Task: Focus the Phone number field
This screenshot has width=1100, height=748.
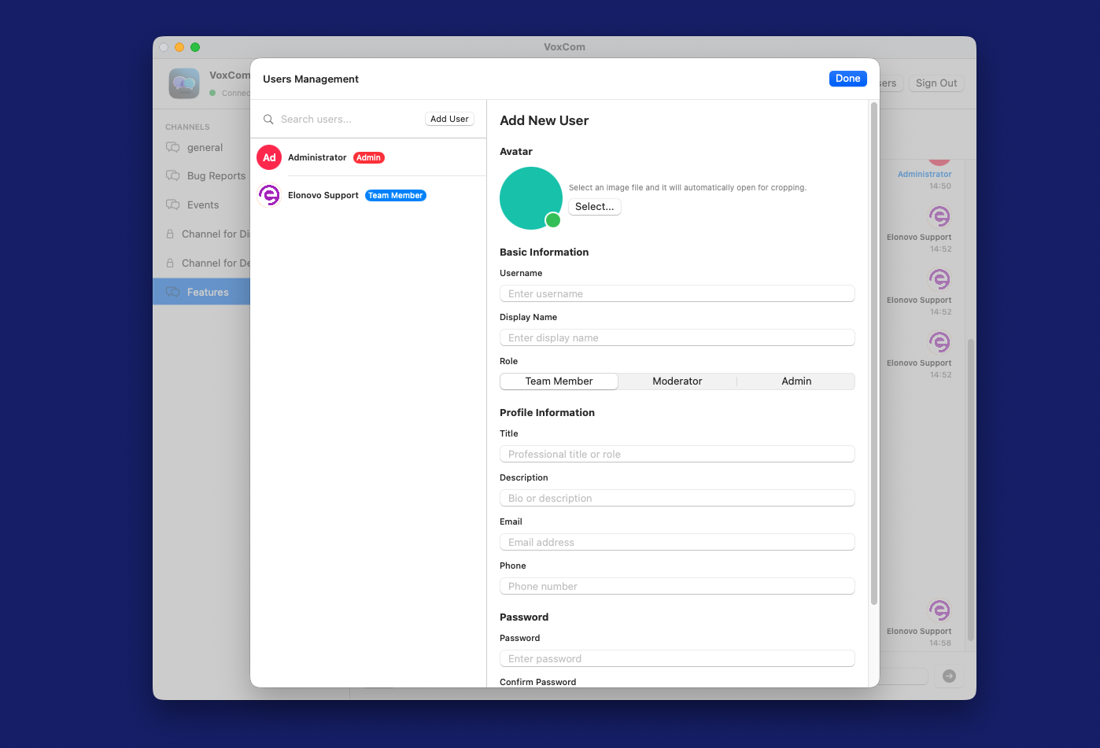Action: [677, 586]
